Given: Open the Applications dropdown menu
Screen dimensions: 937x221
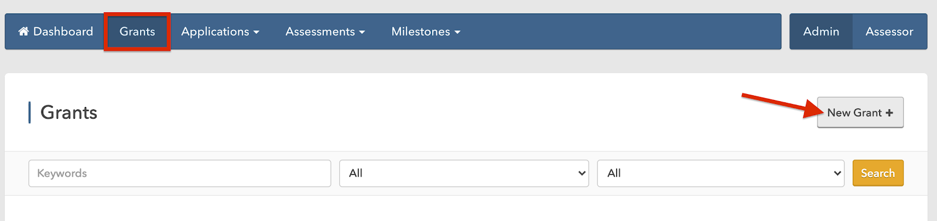Looking at the screenshot, I should pos(220,32).
